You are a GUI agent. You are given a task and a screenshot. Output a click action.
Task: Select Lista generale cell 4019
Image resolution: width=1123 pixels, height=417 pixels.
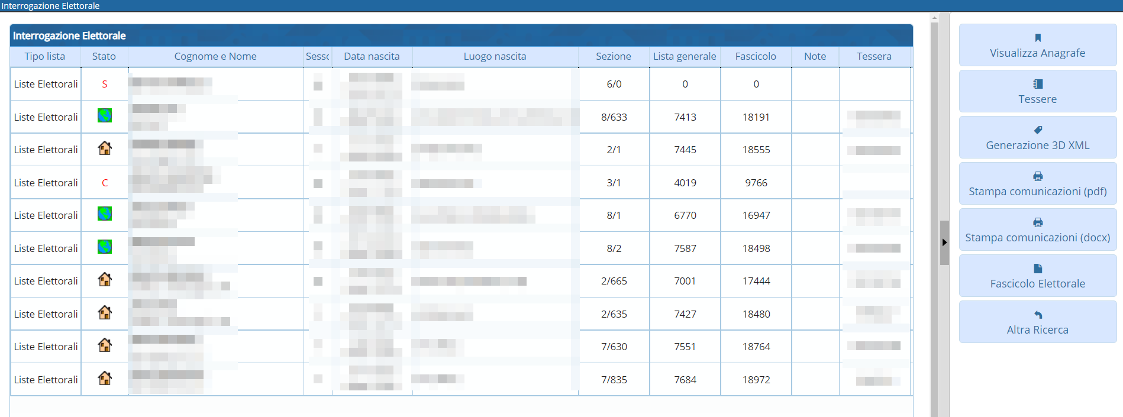tap(685, 183)
